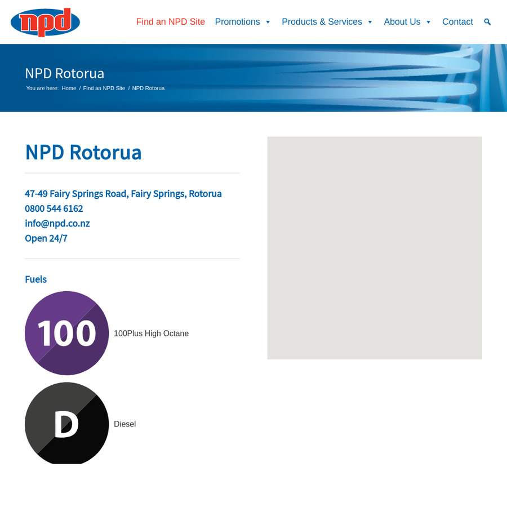Open the About Us dropdown arrow
Screen dimensions: 507x507
[428, 22]
